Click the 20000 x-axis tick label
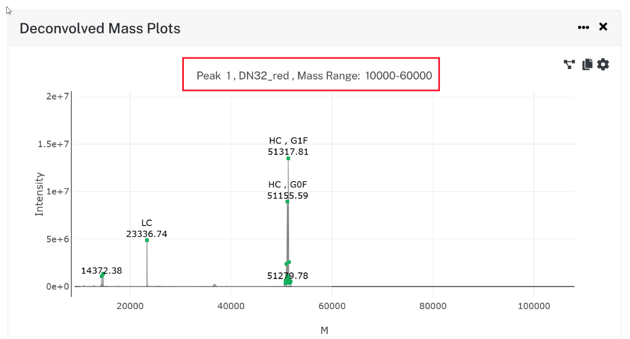 coord(130,306)
